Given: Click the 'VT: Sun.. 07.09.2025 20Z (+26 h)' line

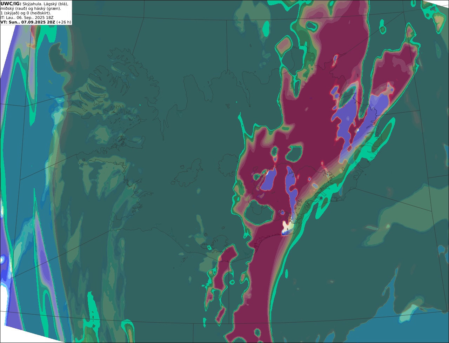Looking at the screenshot, I should [35, 22].
